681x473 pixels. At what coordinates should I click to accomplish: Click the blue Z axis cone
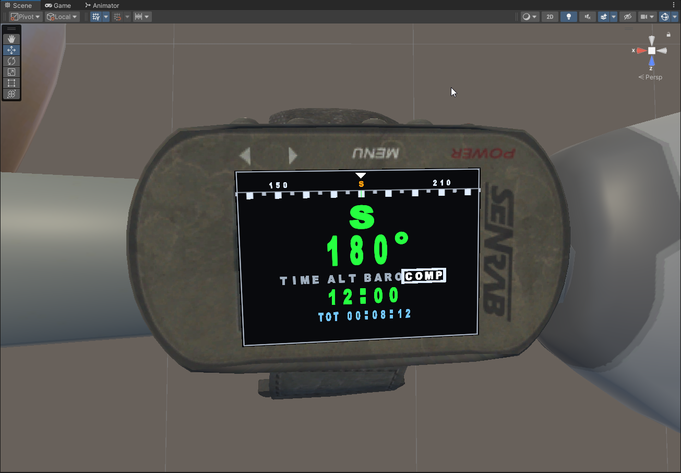pyautogui.click(x=652, y=61)
